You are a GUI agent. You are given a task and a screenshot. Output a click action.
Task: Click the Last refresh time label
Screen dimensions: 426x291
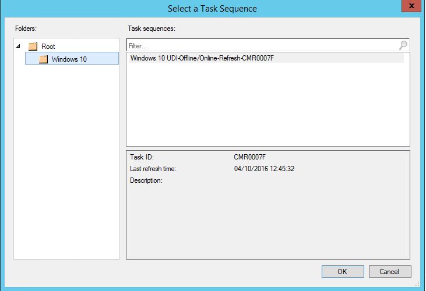tap(153, 169)
